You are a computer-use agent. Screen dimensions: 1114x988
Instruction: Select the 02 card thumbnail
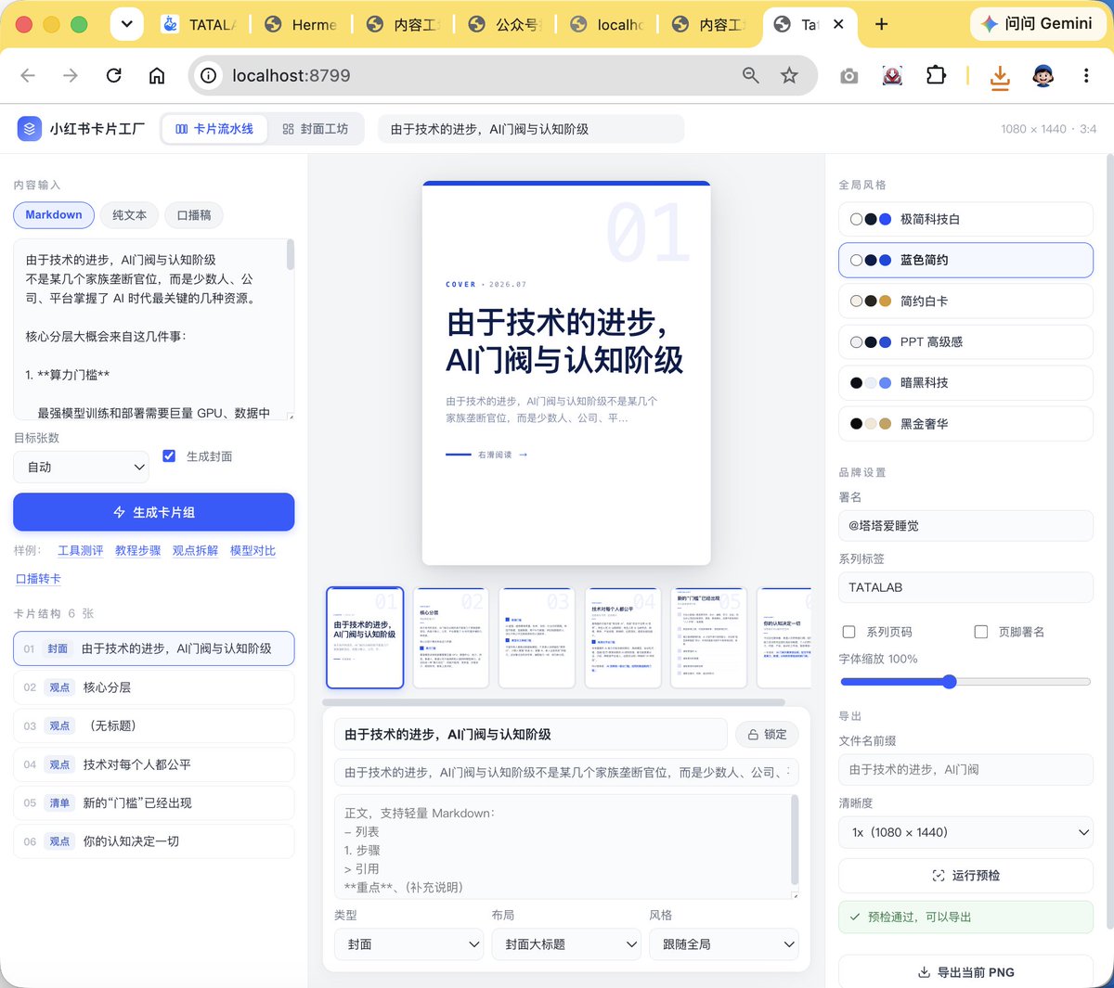(x=451, y=638)
